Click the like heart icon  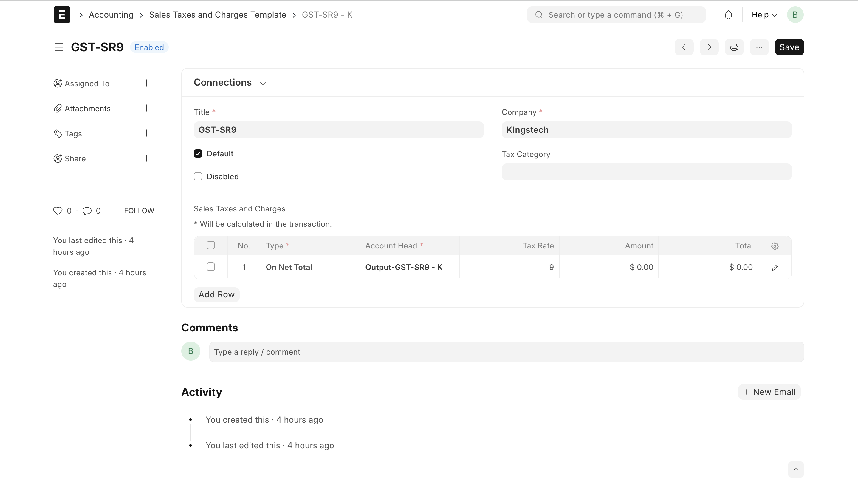click(58, 211)
